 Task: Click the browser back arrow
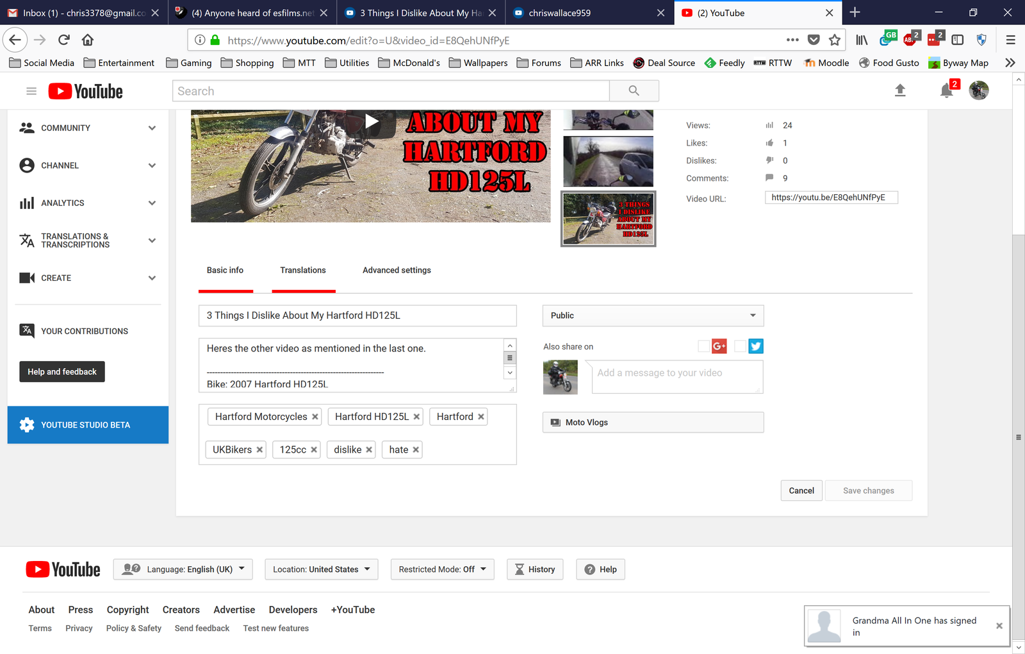coord(15,40)
